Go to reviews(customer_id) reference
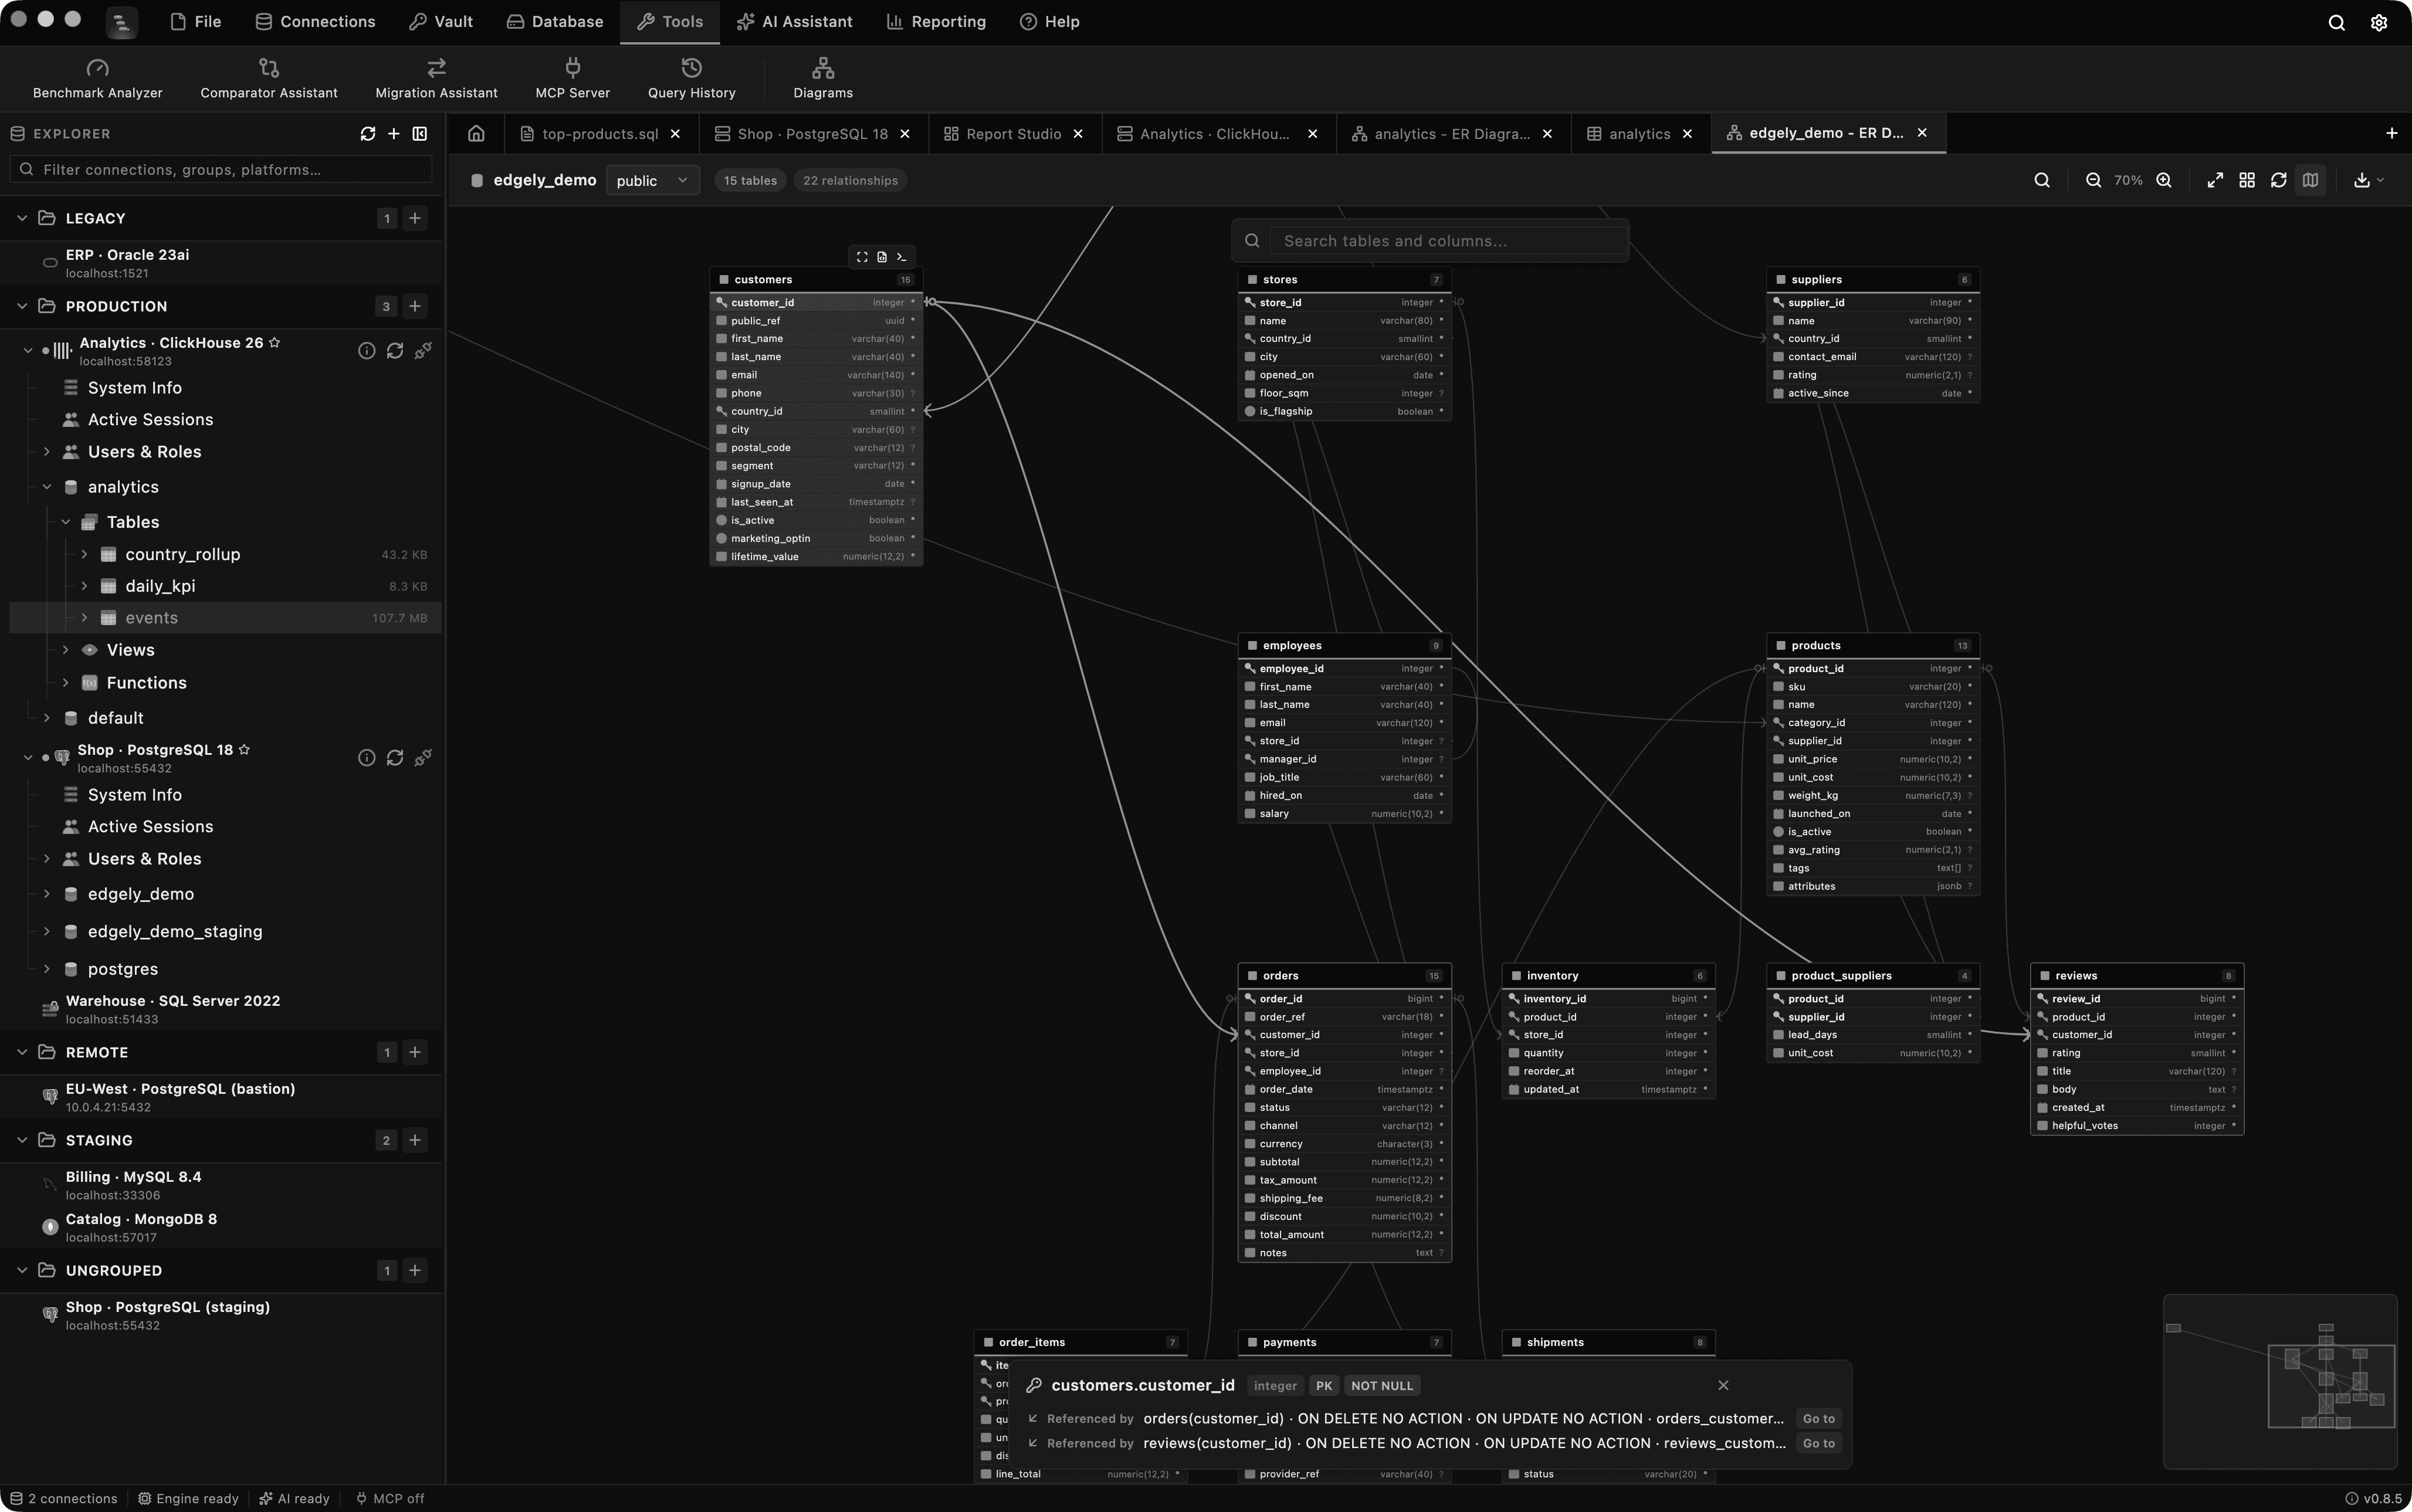This screenshot has height=1512, width=2412. pyautogui.click(x=1818, y=1444)
